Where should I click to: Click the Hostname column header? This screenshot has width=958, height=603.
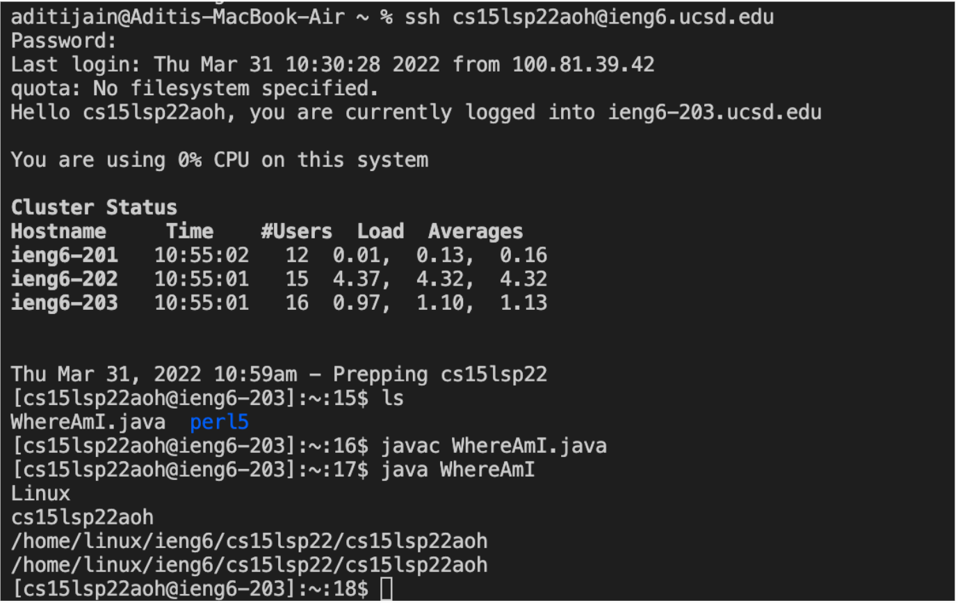pyautogui.click(x=58, y=231)
